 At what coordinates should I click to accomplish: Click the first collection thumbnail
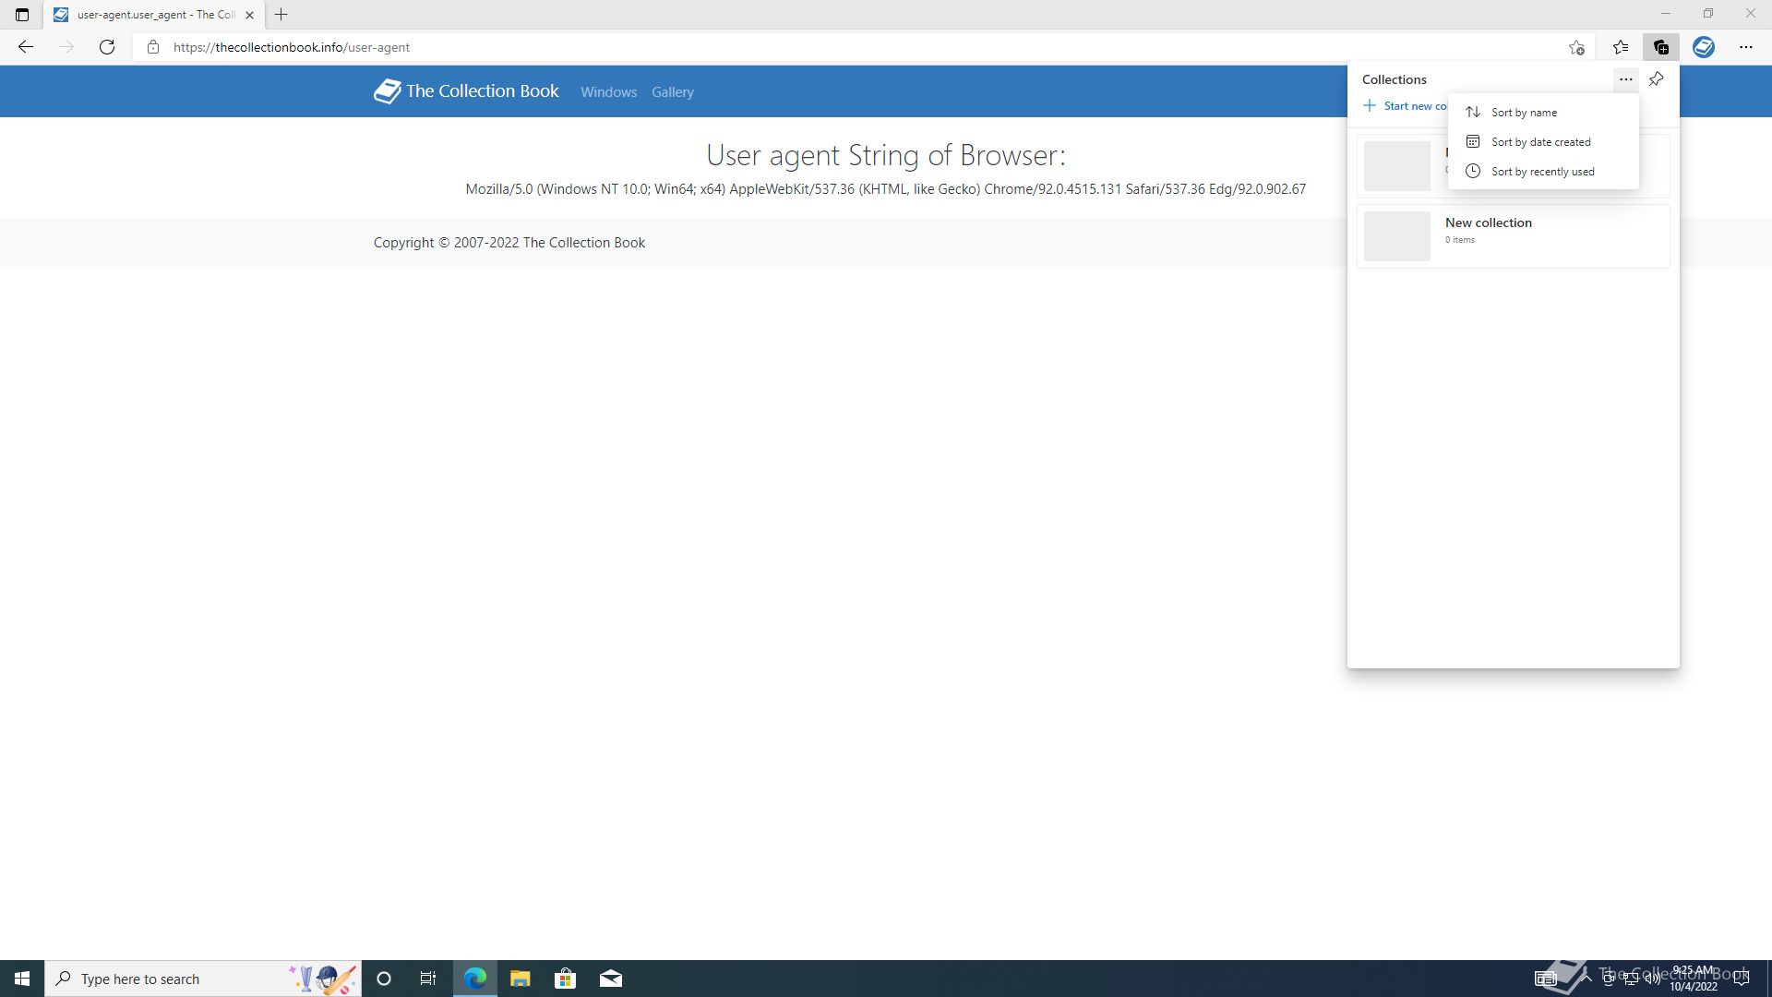click(1397, 166)
